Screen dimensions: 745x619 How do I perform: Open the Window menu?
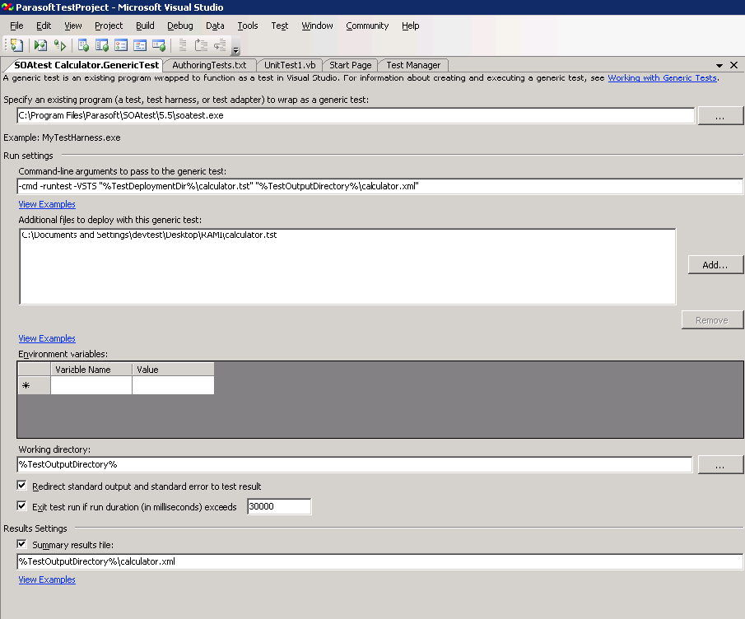pos(318,26)
